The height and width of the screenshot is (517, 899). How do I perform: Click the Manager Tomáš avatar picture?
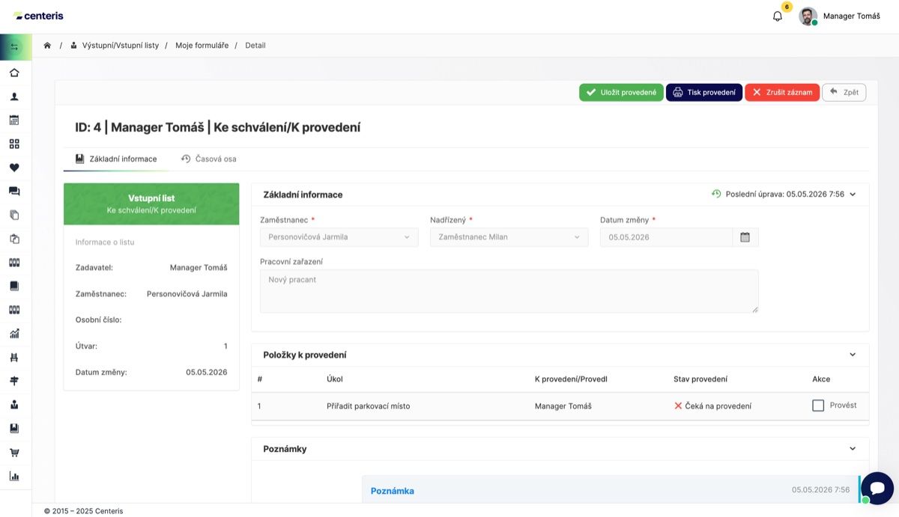[x=808, y=16]
